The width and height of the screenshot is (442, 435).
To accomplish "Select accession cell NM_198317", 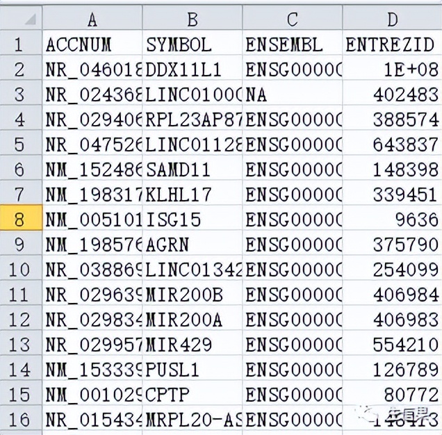I will (x=92, y=192).
